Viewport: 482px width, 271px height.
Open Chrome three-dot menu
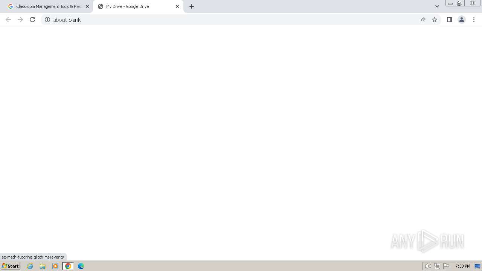[x=474, y=20]
